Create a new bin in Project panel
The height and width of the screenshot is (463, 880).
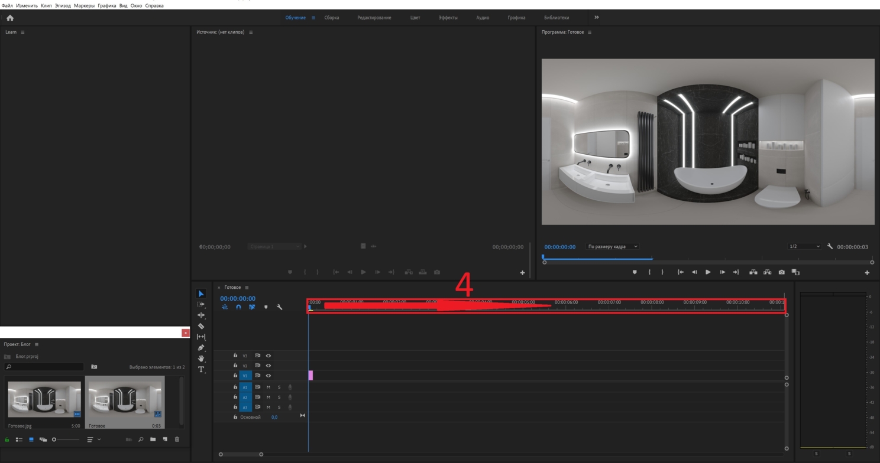[153, 439]
